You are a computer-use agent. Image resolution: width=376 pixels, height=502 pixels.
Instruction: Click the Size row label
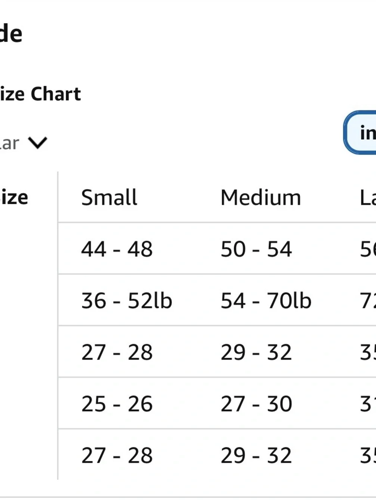14,197
